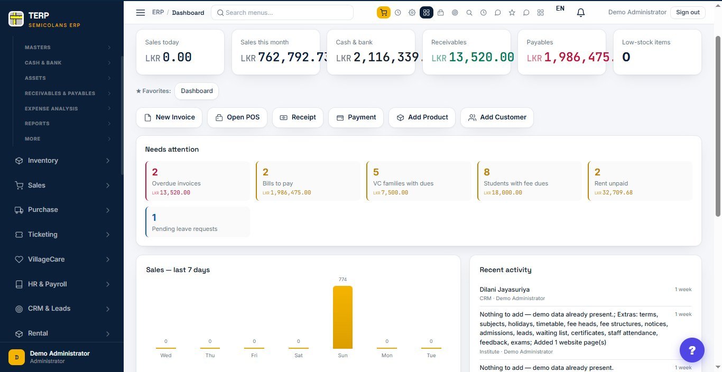This screenshot has height=372, width=722.
Task: Expand Sales using its chevron arrow
Action: tap(108, 185)
